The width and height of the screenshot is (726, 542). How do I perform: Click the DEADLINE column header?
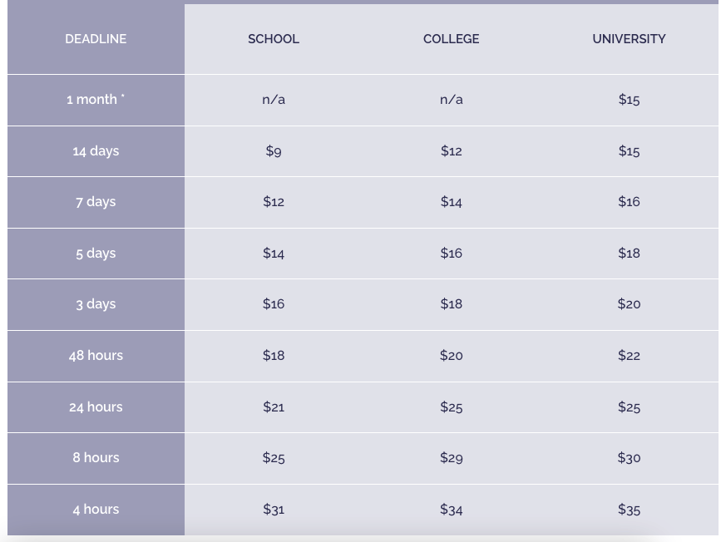[96, 39]
